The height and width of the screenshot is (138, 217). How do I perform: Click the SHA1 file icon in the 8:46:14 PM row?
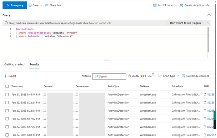click(x=205, y=95)
